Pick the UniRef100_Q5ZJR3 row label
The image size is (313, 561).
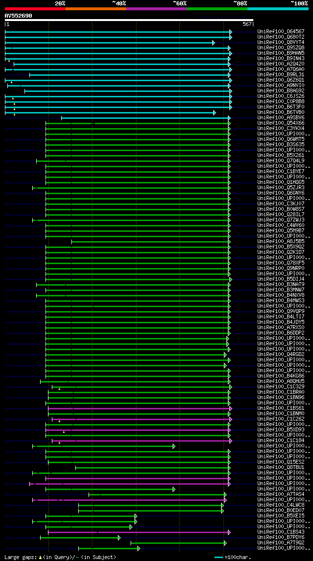click(281, 187)
